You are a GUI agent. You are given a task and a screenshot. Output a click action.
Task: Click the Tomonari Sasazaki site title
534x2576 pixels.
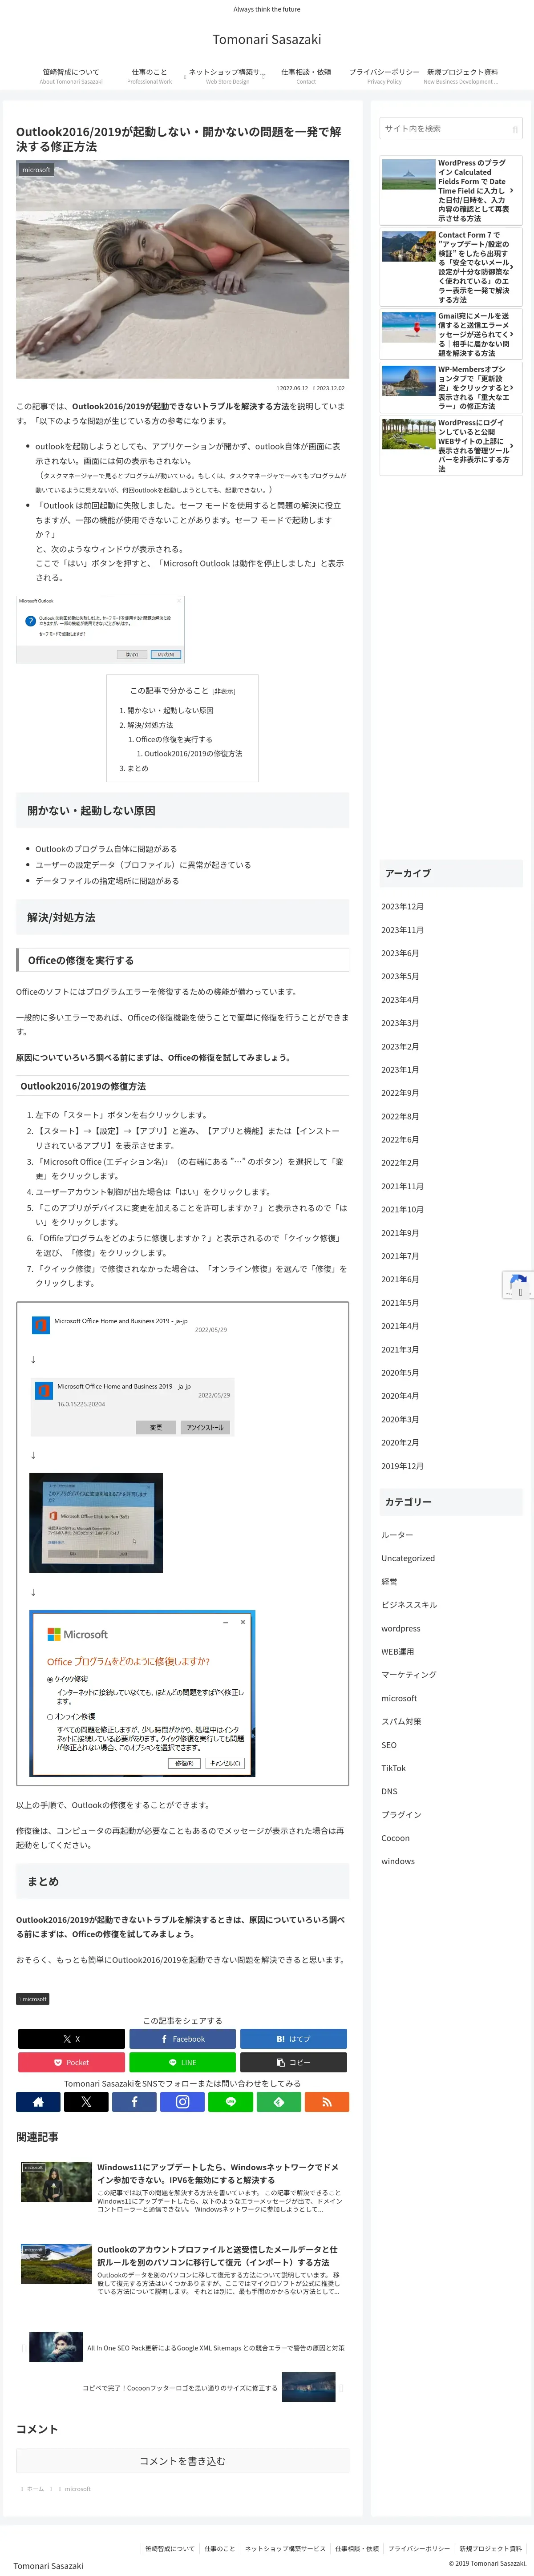[267, 39]
